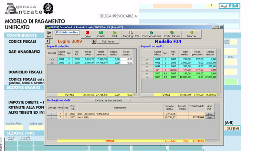This screenshot has width=255, height=151.
Task: Open Codici tributo list
Action: [x=172, y=34]
